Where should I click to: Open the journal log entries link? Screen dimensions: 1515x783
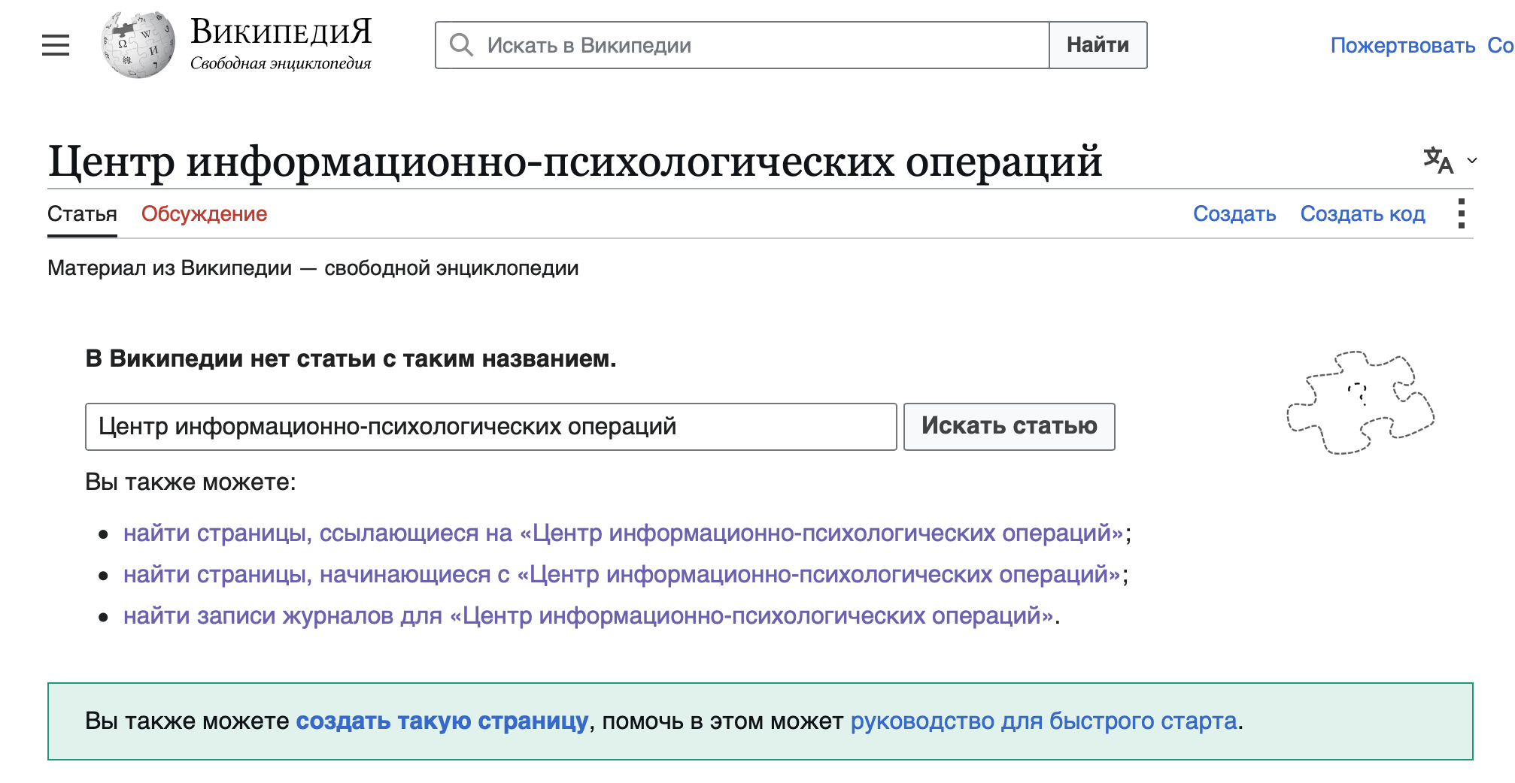(x=588, y=615)
